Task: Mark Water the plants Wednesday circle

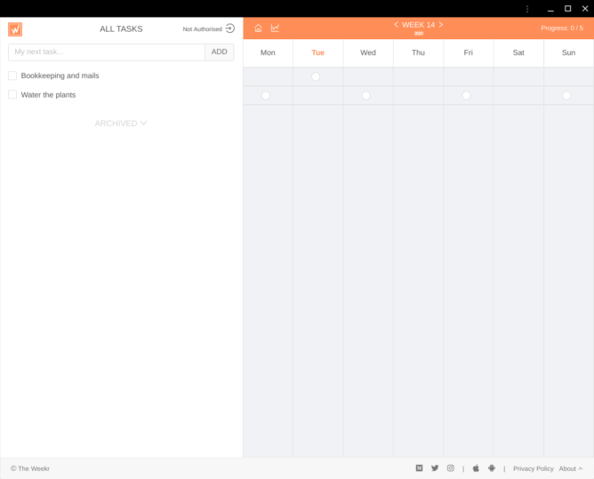Action: [366, 95]
